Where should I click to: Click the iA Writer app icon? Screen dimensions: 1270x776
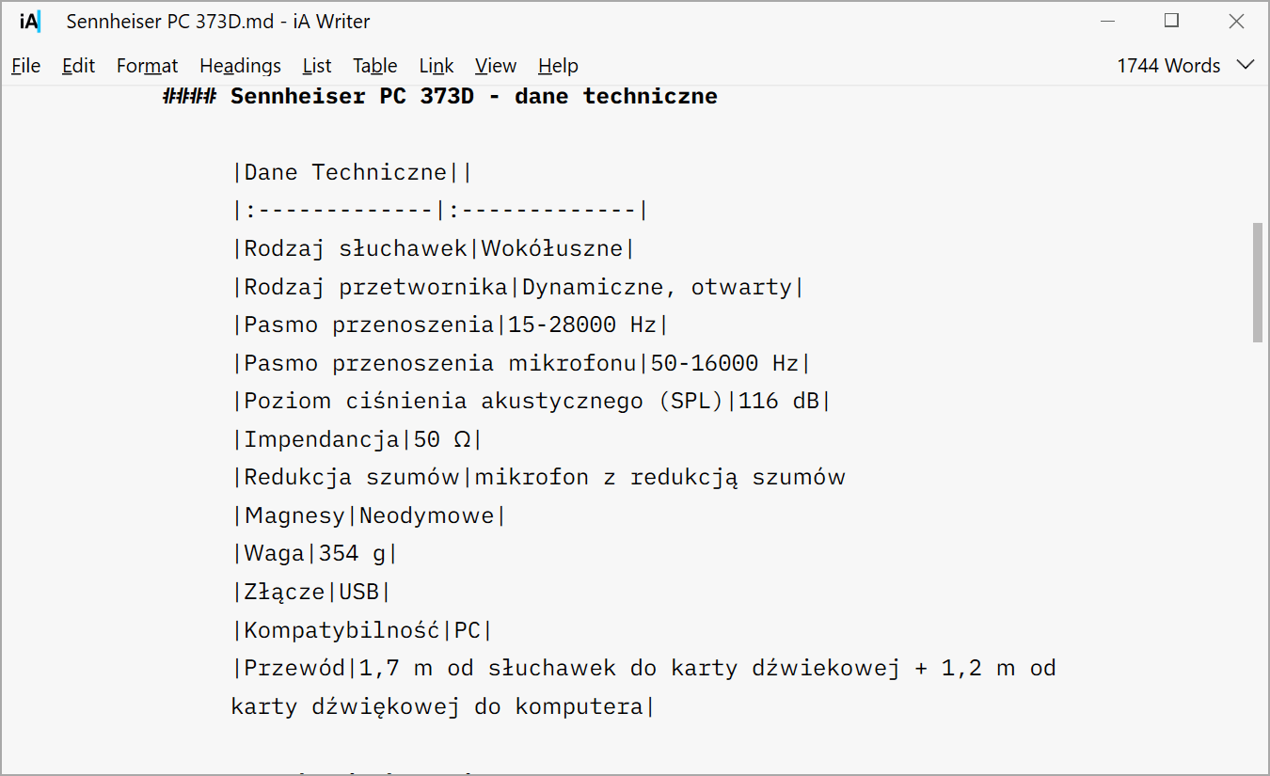(x=30, y=22)
